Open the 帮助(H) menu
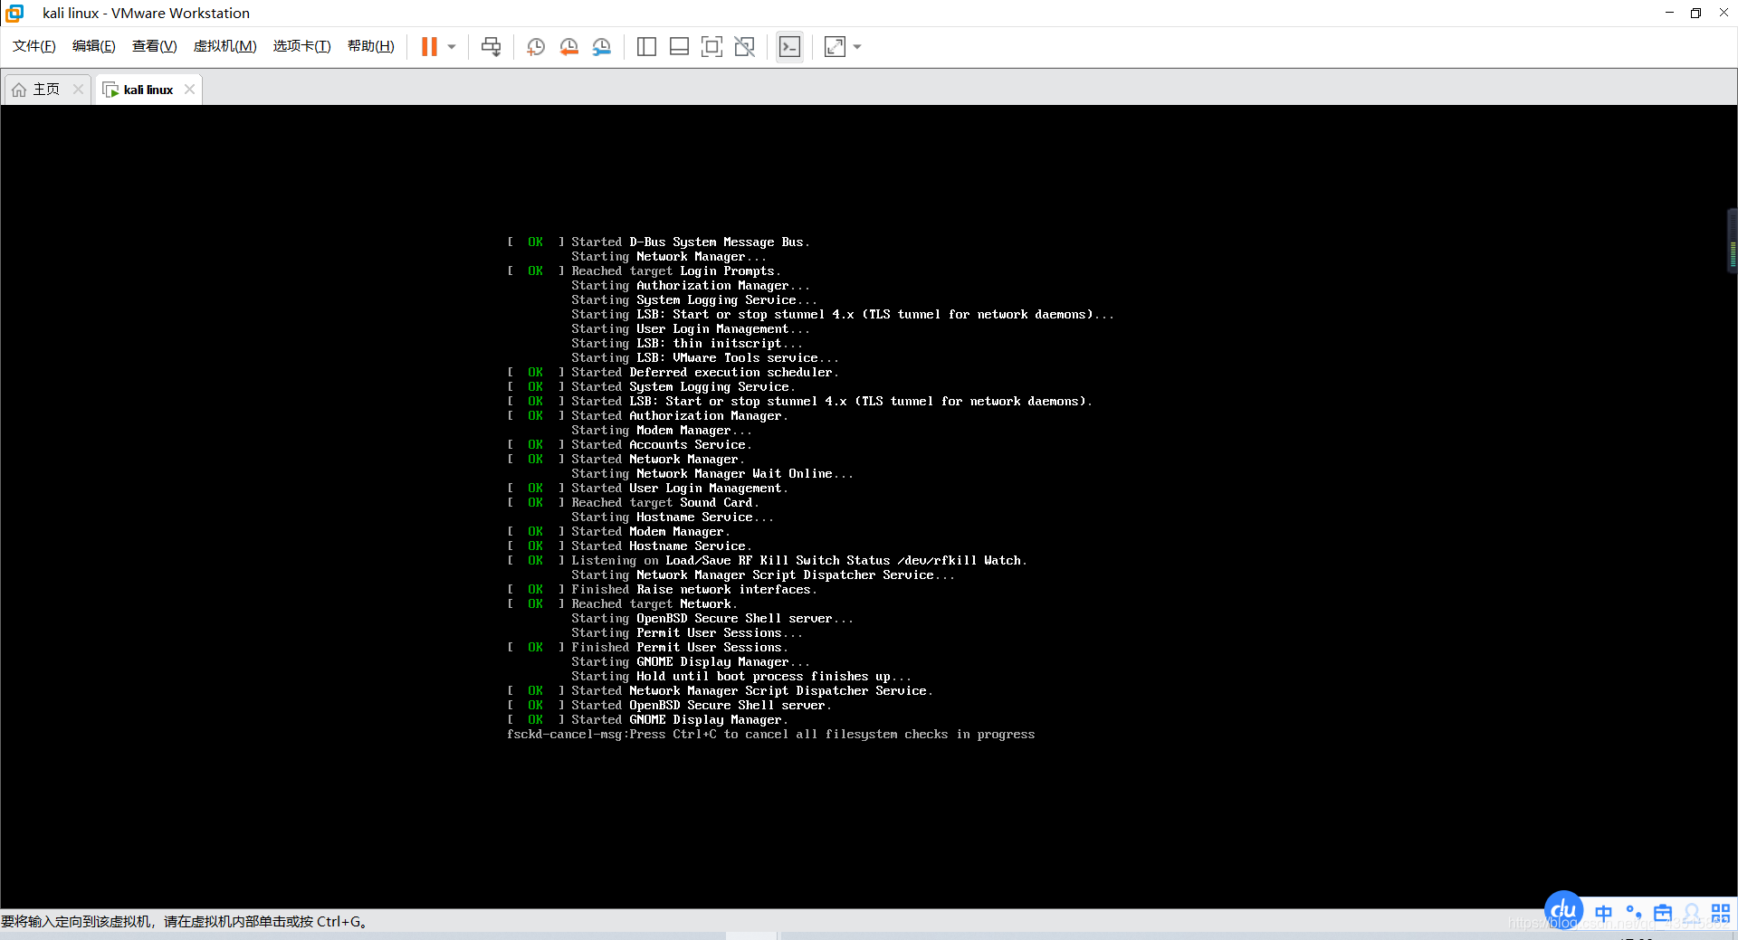 (x=371, y=46)
